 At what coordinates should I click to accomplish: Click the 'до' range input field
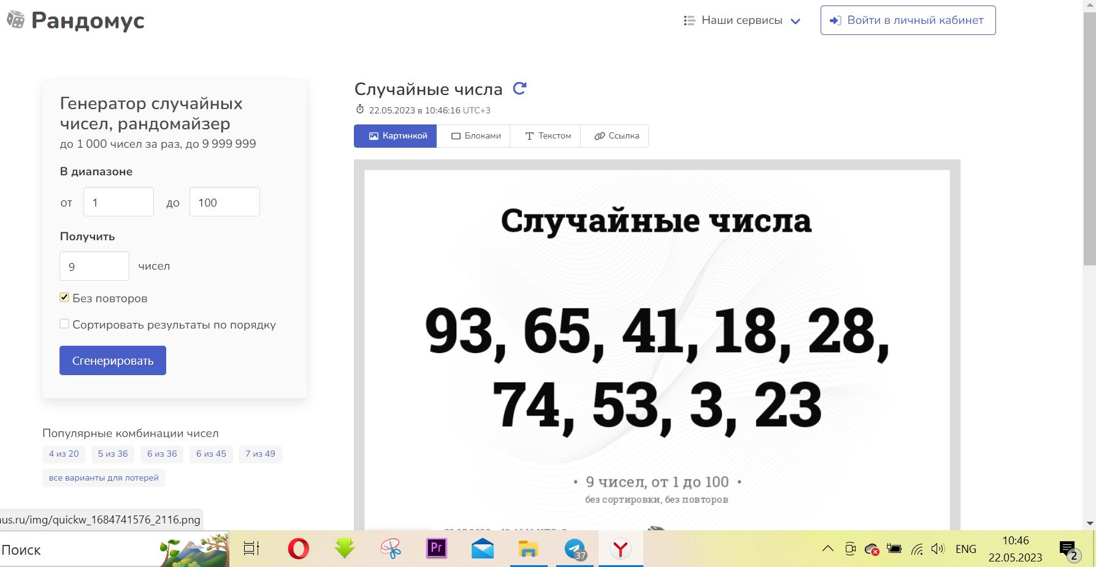224,202
